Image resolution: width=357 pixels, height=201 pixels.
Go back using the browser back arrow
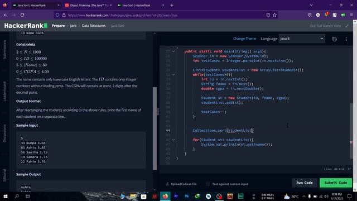pos(6,15)
